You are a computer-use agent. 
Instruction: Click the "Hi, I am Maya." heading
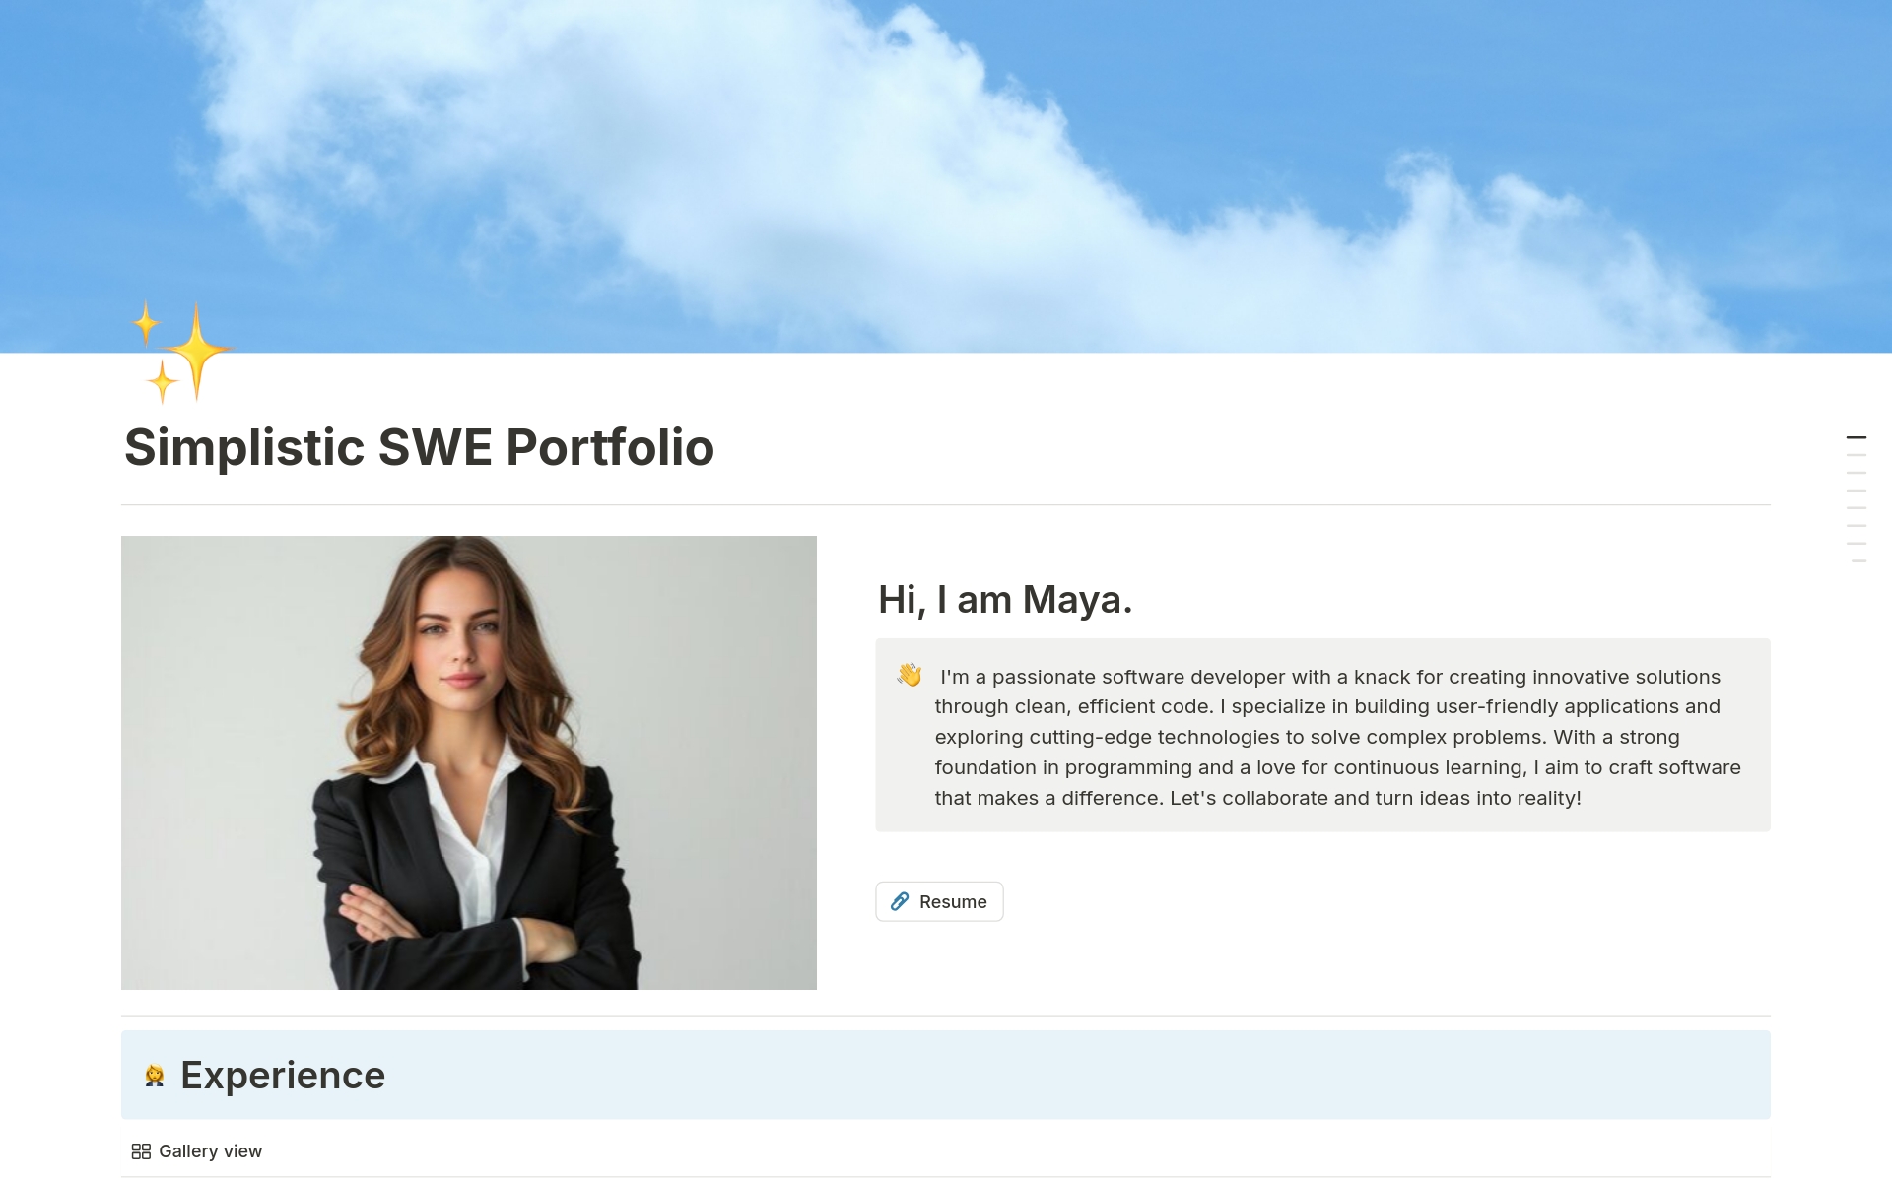(x=1005, y=599)
